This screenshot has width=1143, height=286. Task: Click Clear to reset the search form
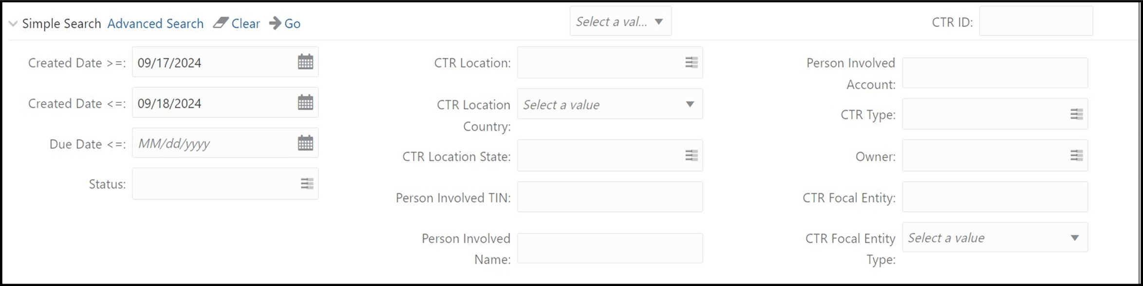point(246,23)
